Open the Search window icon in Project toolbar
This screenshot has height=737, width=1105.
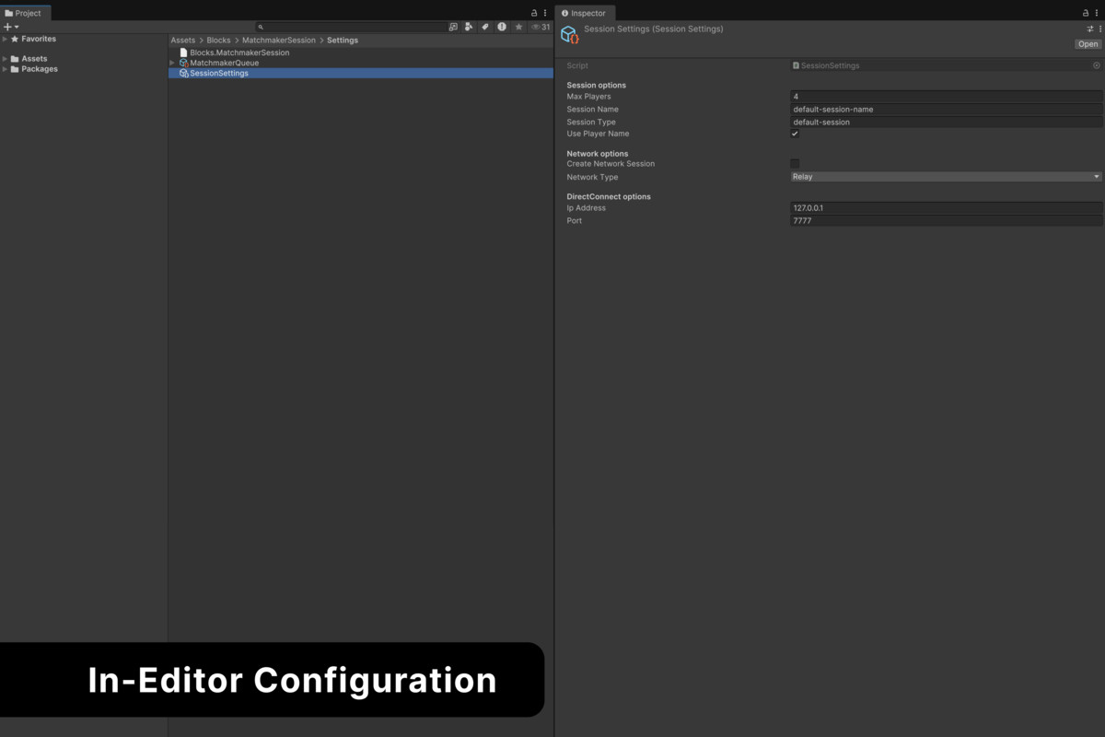[x=453, y=27]
